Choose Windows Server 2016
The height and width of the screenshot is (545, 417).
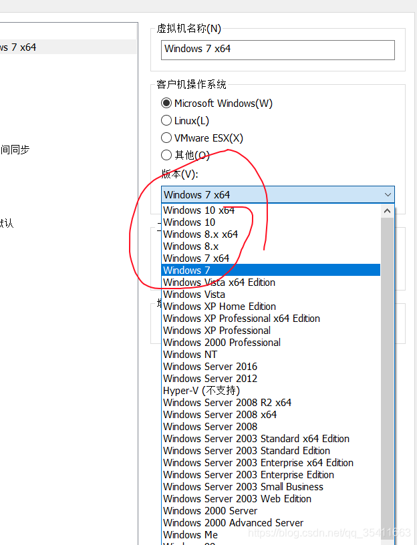tap(271, 367)
